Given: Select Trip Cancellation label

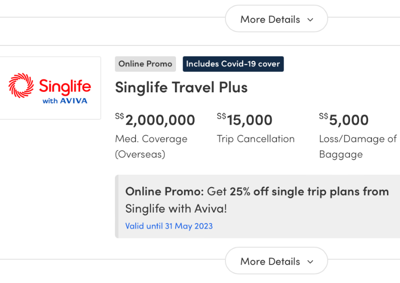Looking at the screenshot, I should click(255, 139).
